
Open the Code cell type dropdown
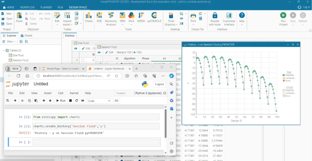click(99, 101)
